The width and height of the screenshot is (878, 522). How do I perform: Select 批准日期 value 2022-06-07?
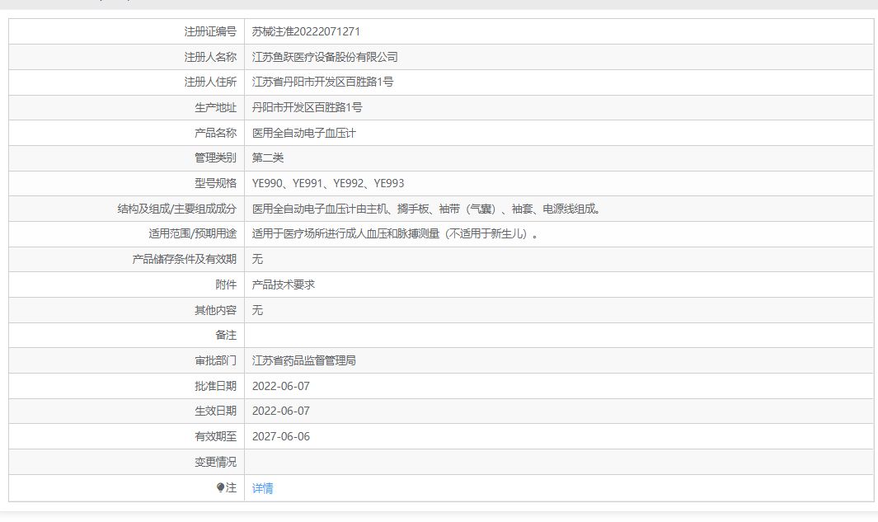280,387
